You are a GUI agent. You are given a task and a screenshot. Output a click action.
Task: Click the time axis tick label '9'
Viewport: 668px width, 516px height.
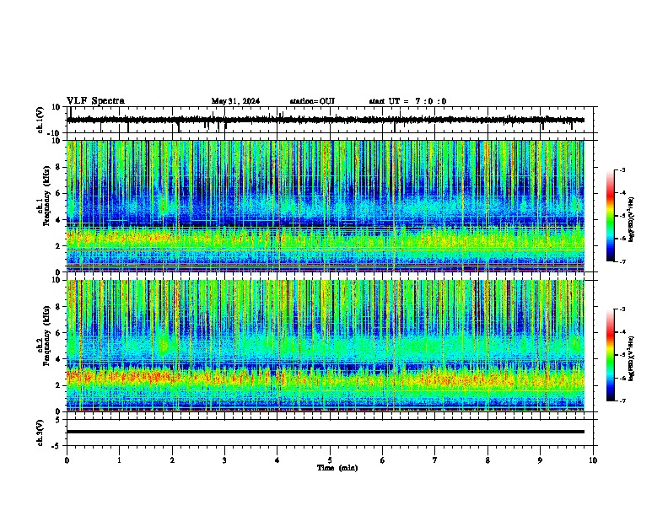click(x=540, y=460)
